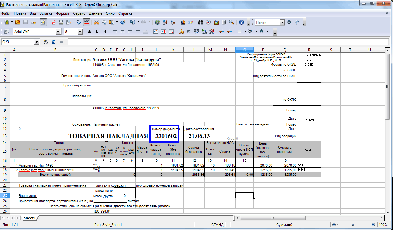The image size is (393, 230).
Task: Open the Данные menu
Action: tap(95, 13)
